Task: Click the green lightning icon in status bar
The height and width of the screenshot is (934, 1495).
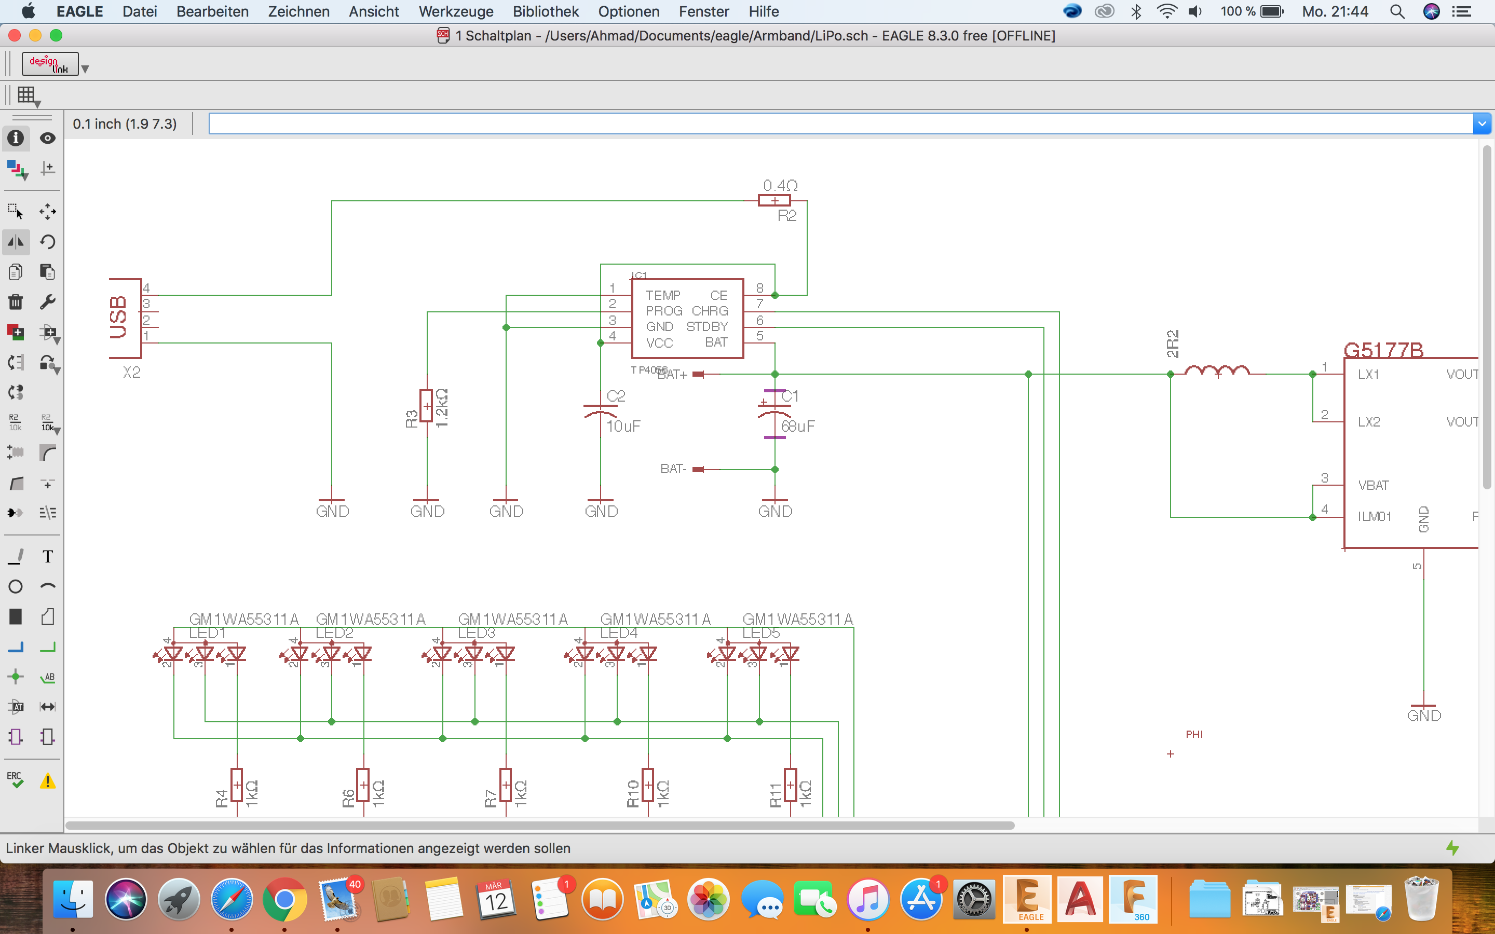Action: 1453,848
